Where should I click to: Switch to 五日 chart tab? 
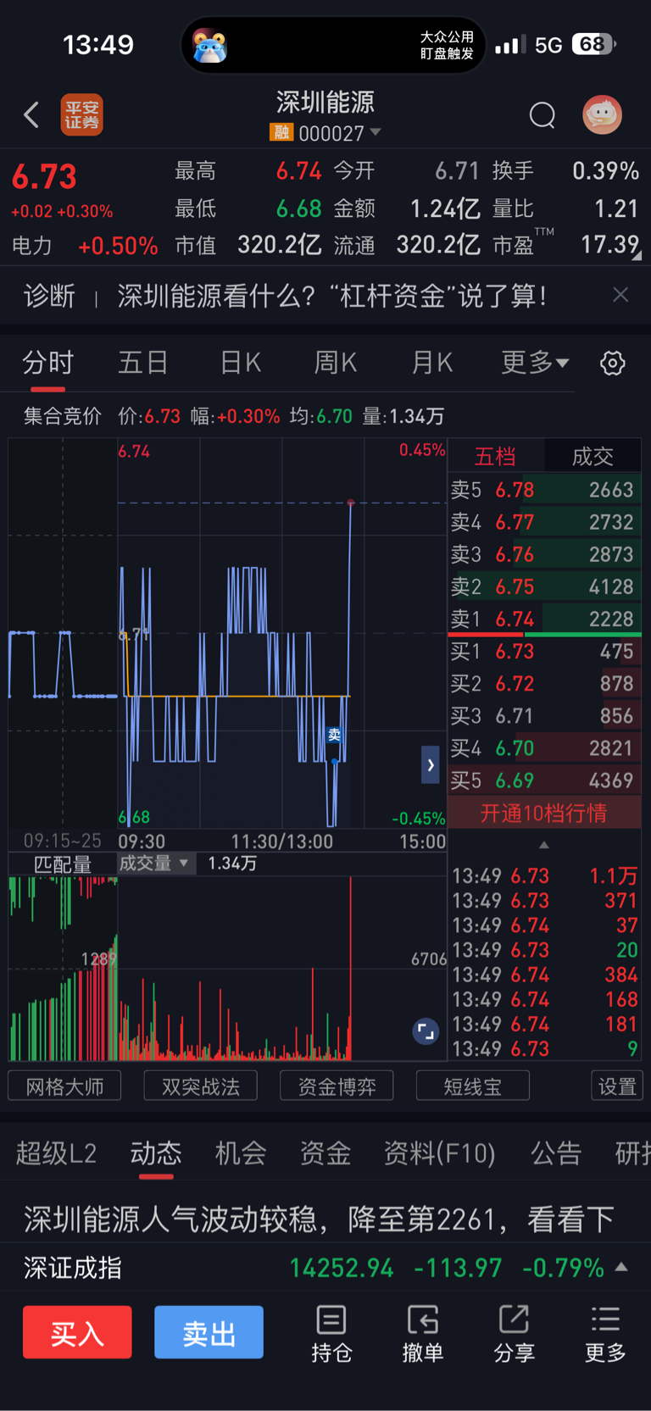tap(142, 364)
